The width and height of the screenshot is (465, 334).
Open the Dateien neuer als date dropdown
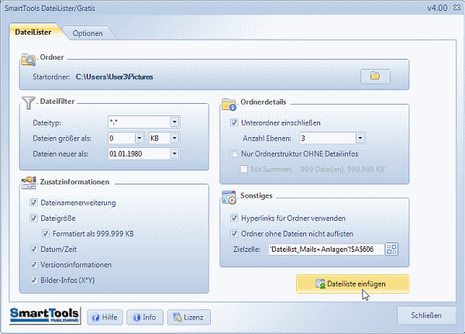tap(174, 153)
